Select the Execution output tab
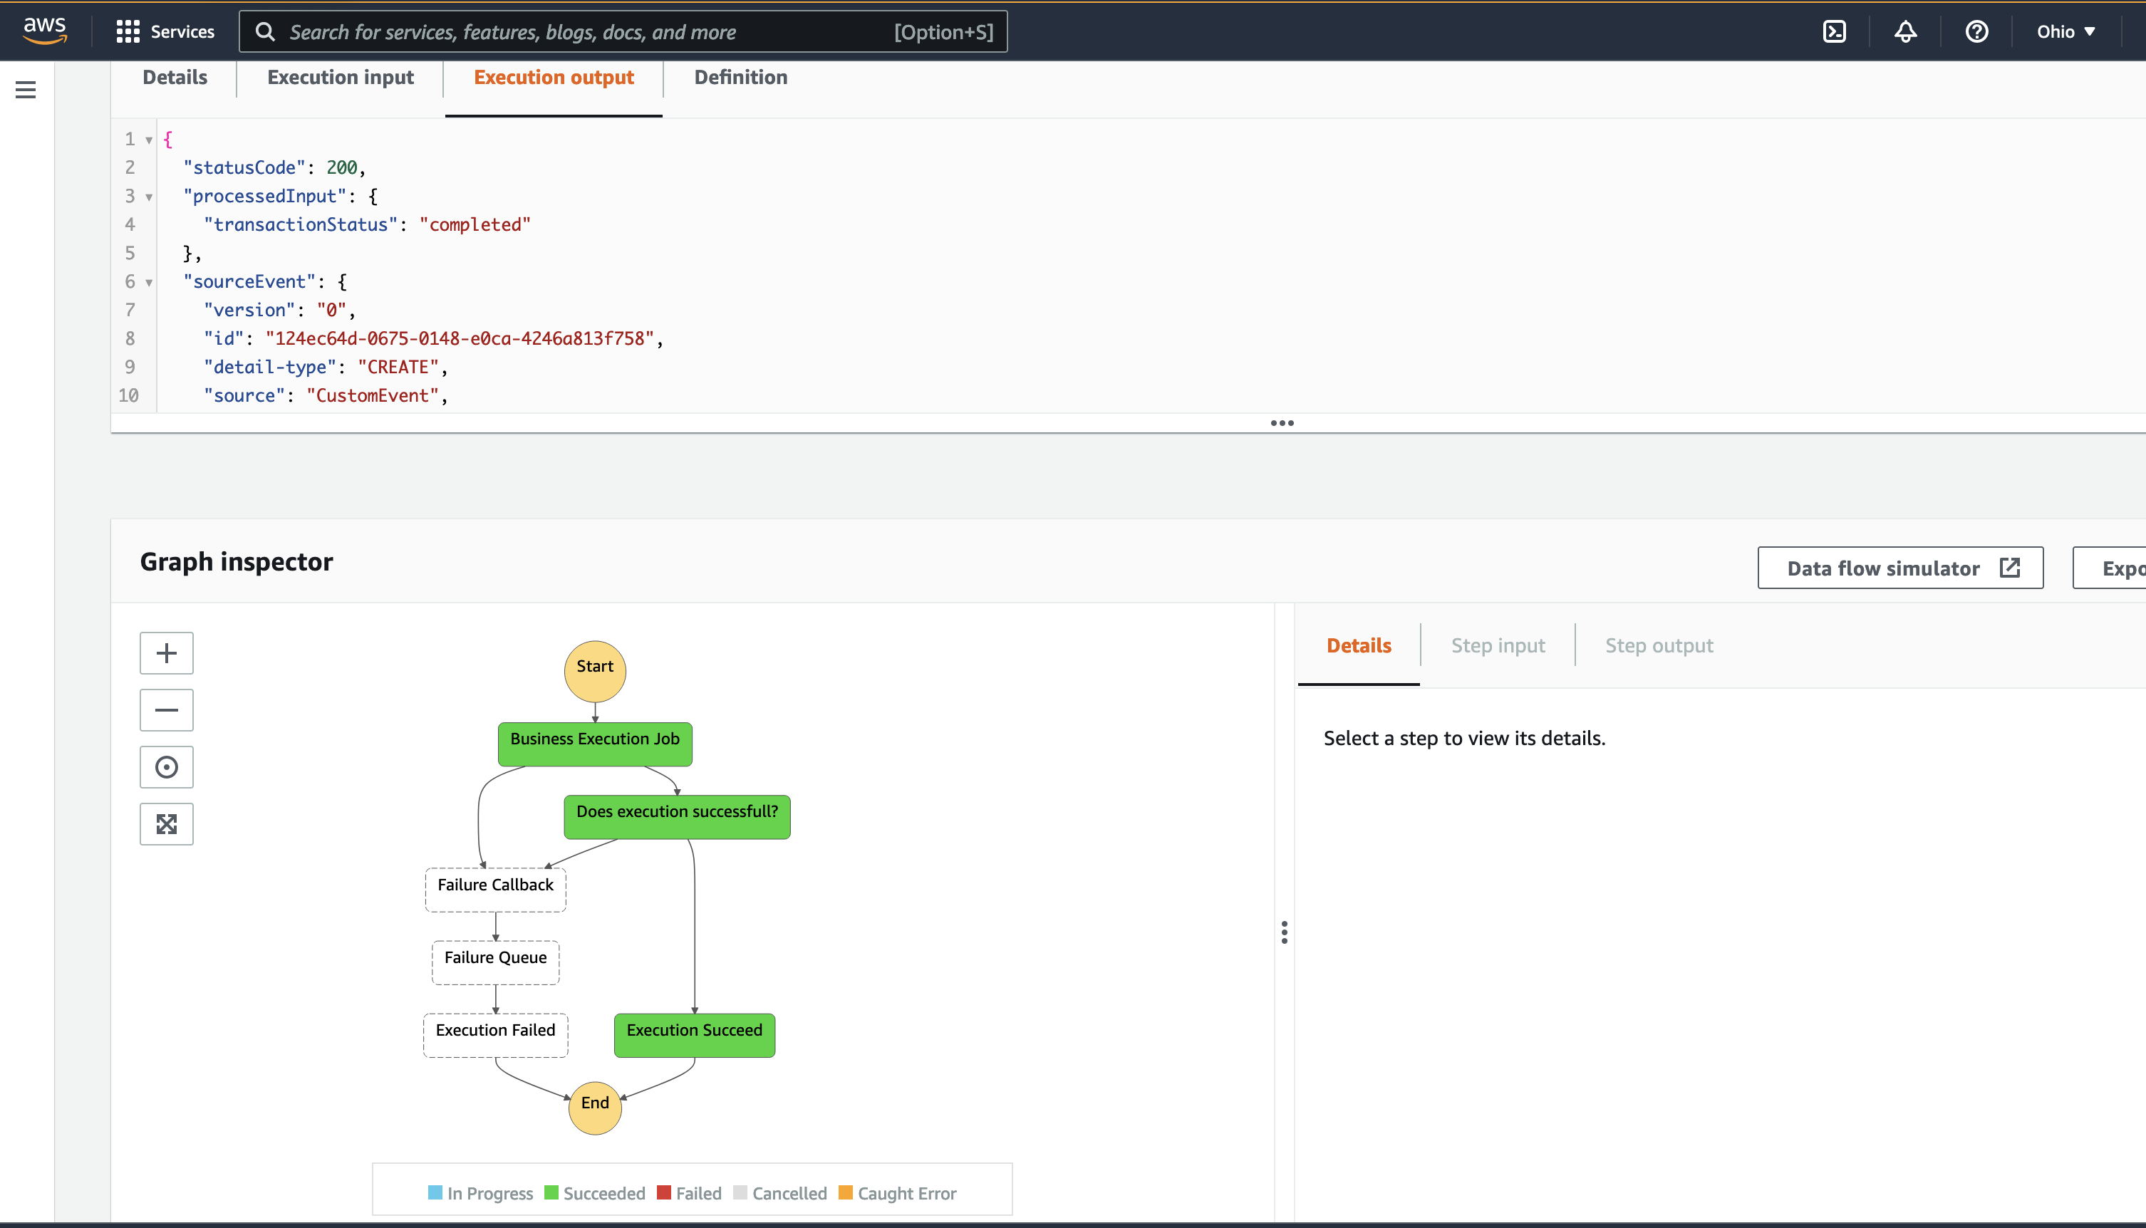 point(554,78)
